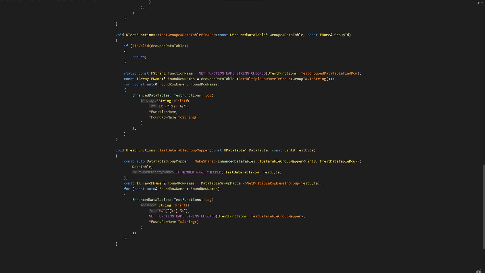
Task: Click the GET_MEMBER_NAME_CHECKED macro
Action: 197,172
